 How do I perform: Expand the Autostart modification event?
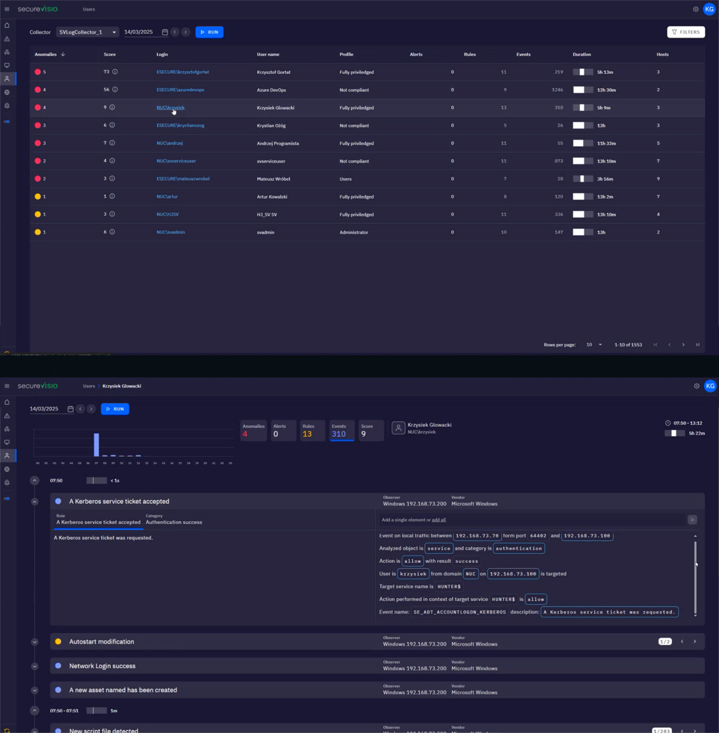(x=35, y=642)
